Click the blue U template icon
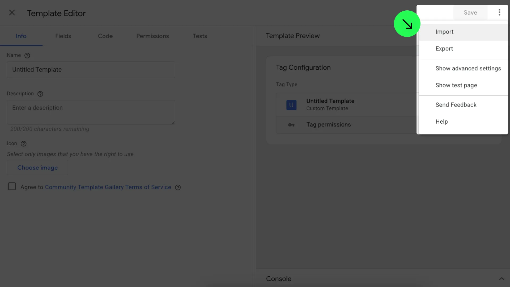This screenshot has width=510, height=287. point(291,105)
